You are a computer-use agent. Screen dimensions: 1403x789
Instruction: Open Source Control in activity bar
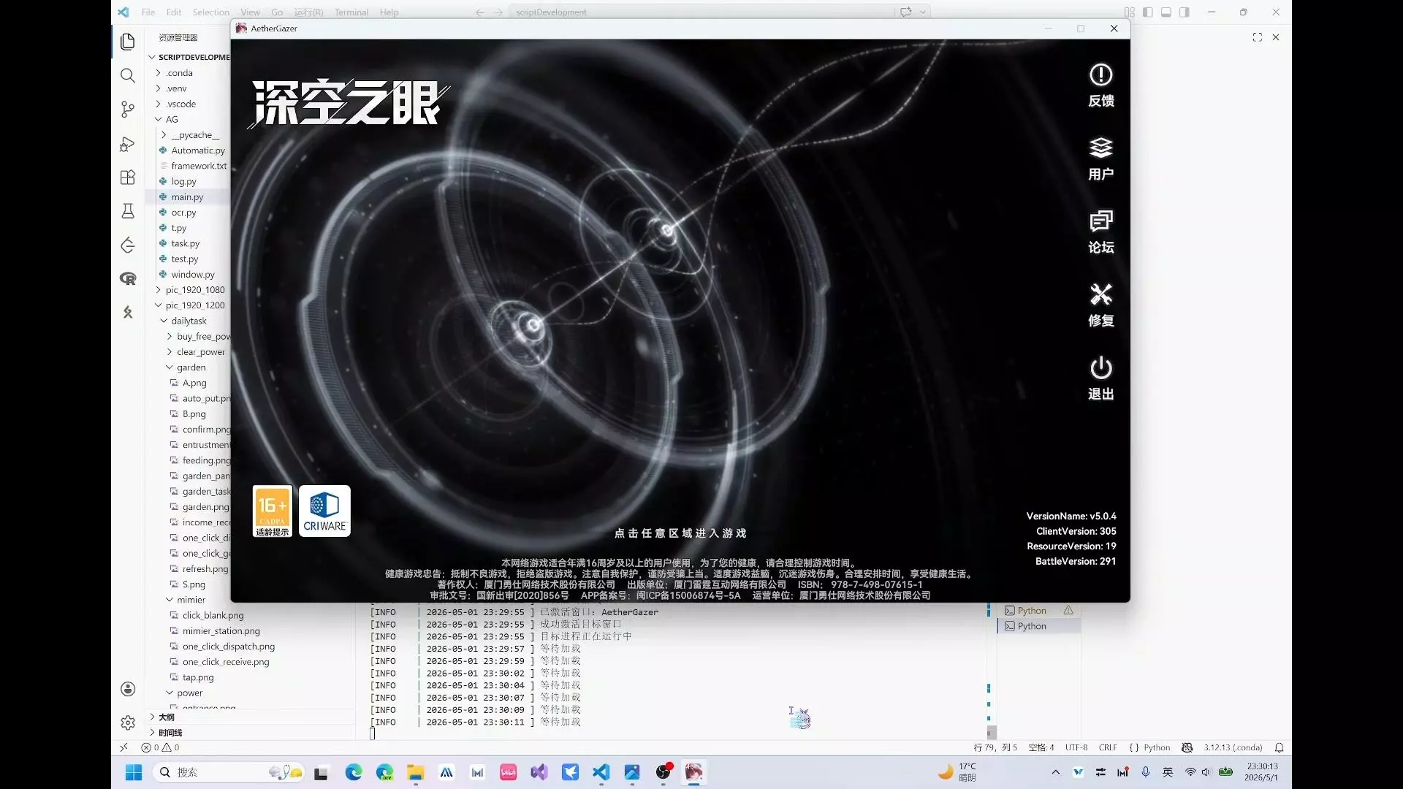(128, 110)
